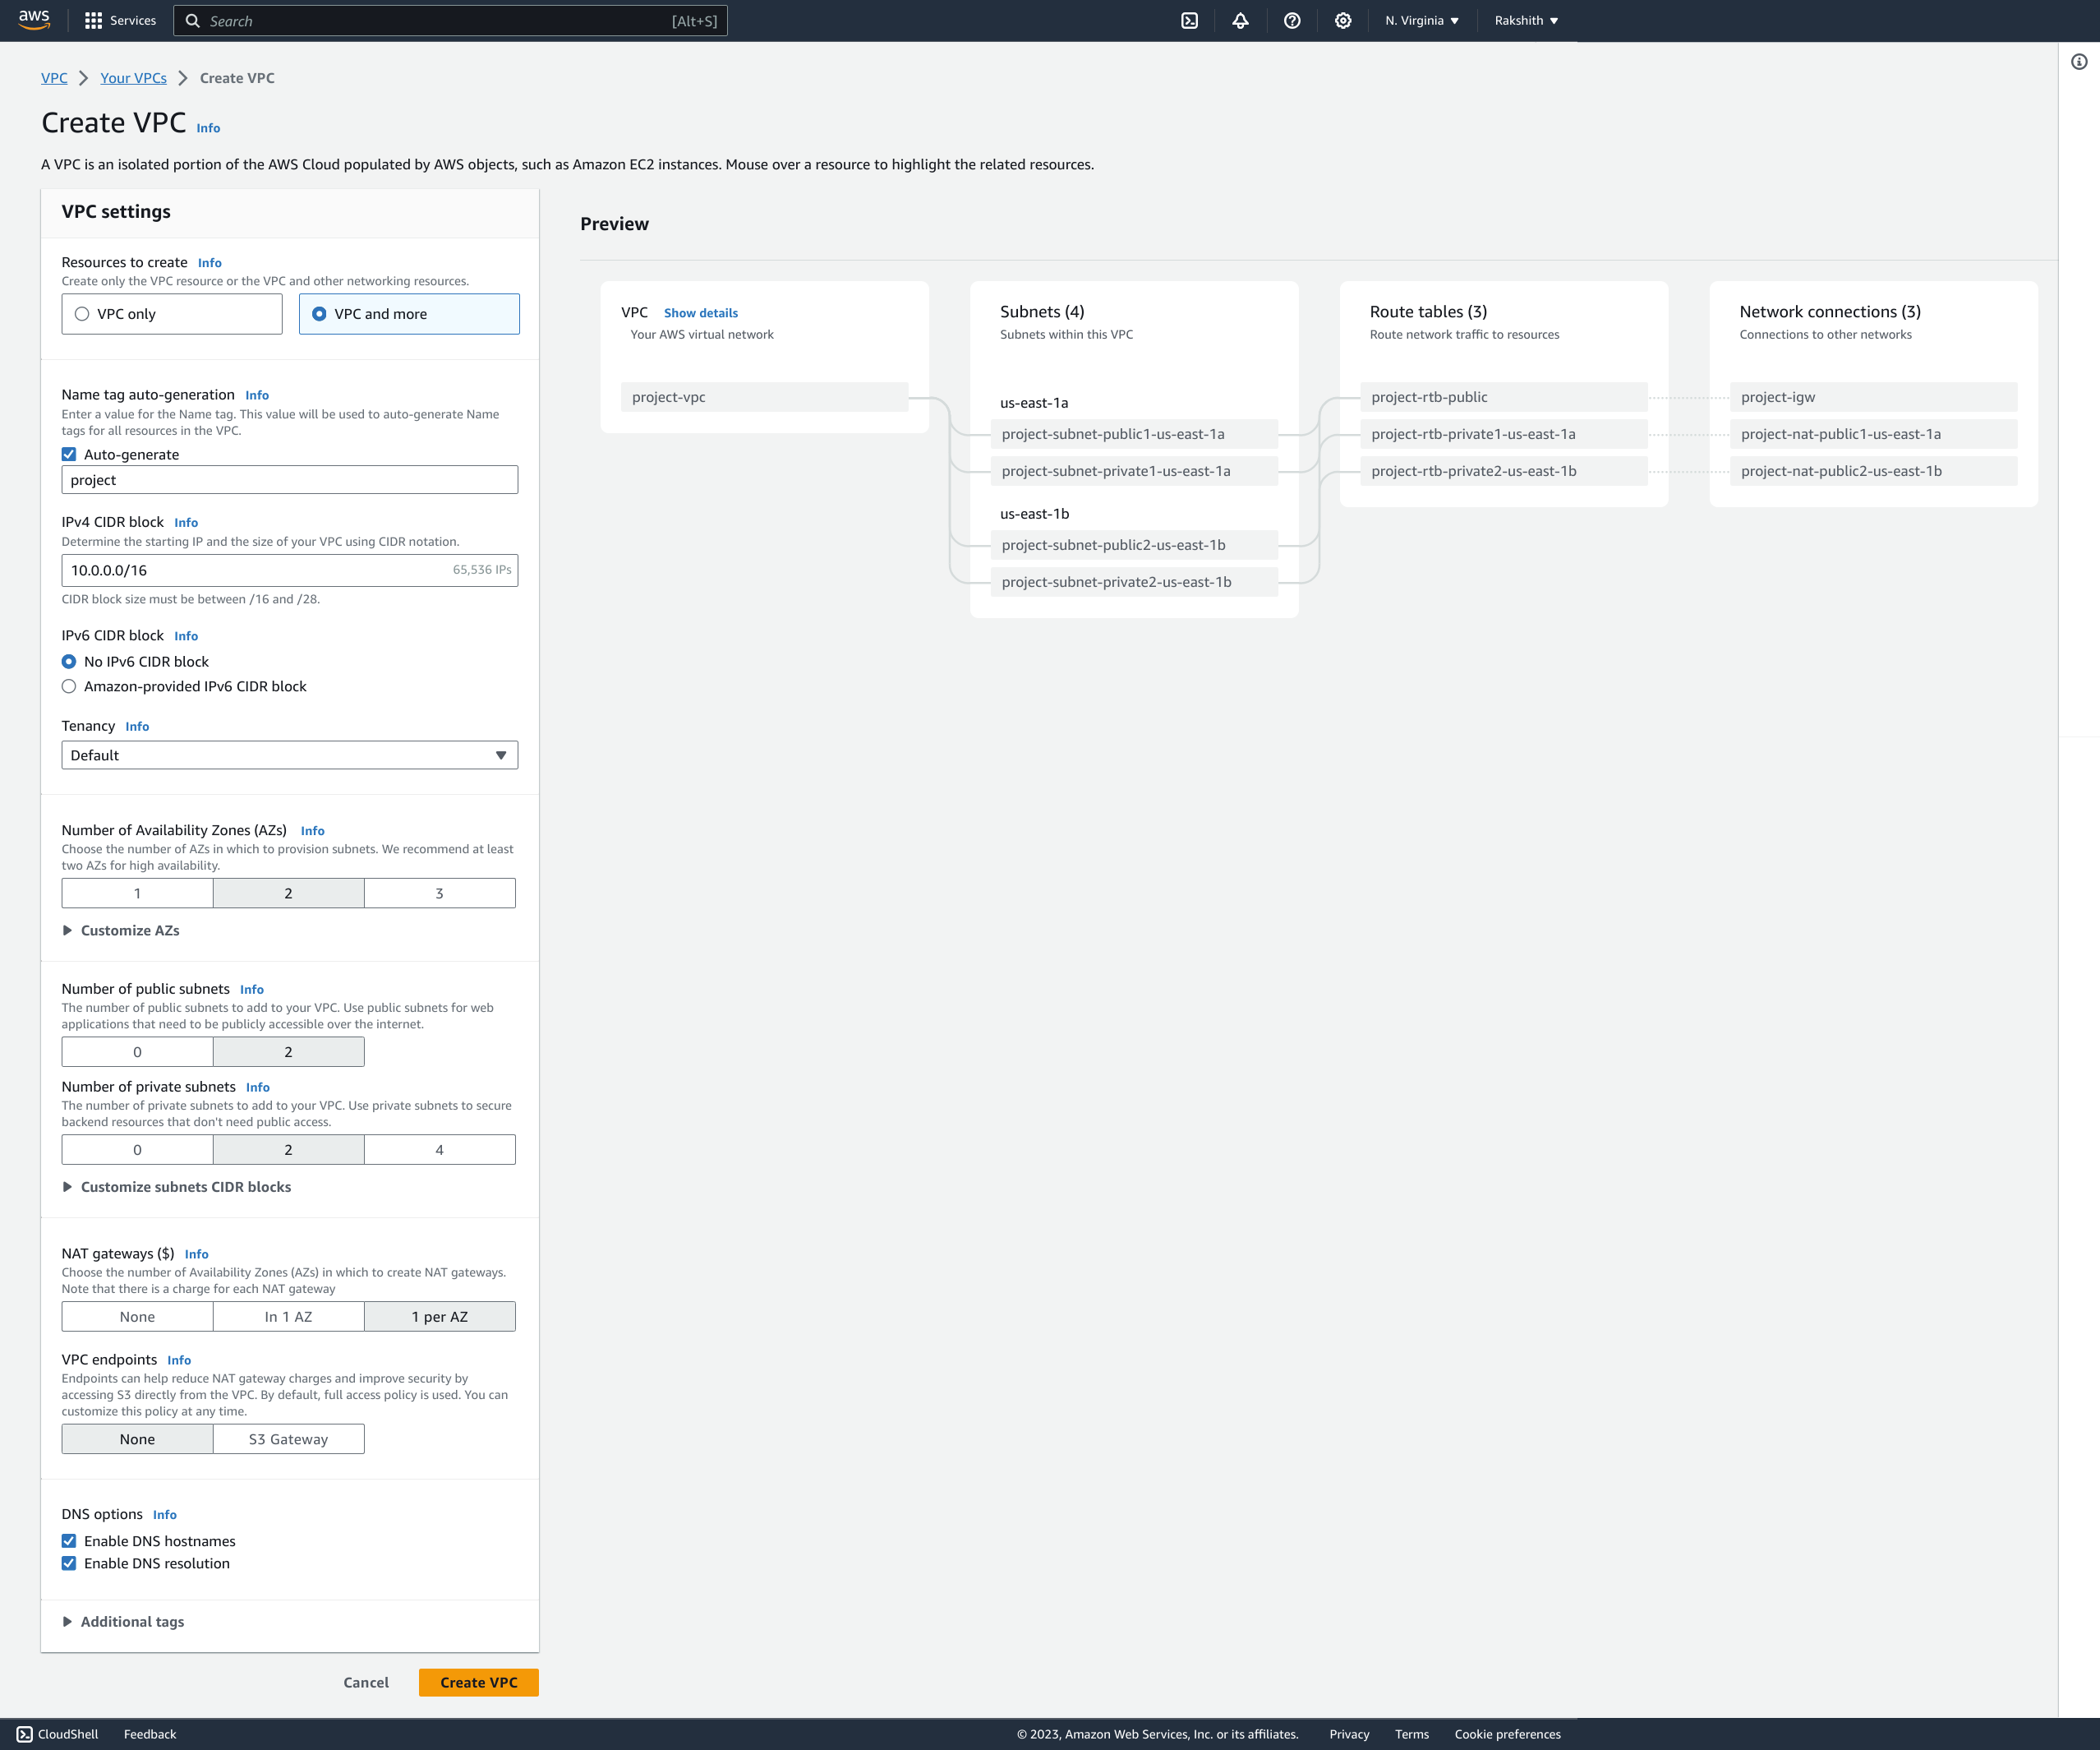Select the VPC and more option
Viewport: 2100px width, 1750px height.
coord(409,313)
